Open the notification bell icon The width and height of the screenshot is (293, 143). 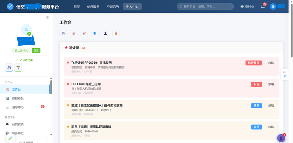coord(263,7)
